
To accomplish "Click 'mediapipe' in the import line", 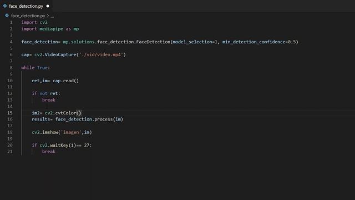I will pyautogui.click(x=51, y=29).
